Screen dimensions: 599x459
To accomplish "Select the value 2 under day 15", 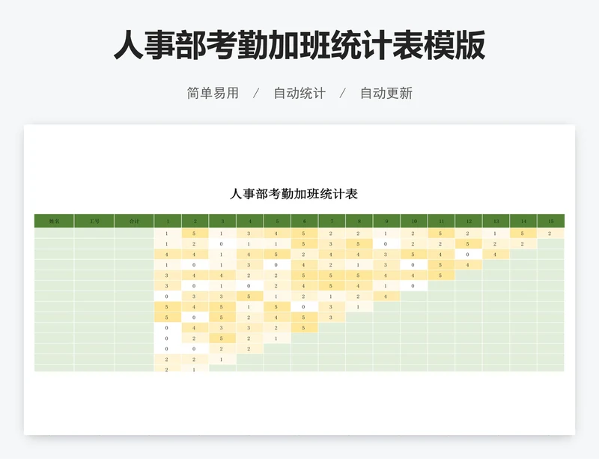I will pos(550,234).
